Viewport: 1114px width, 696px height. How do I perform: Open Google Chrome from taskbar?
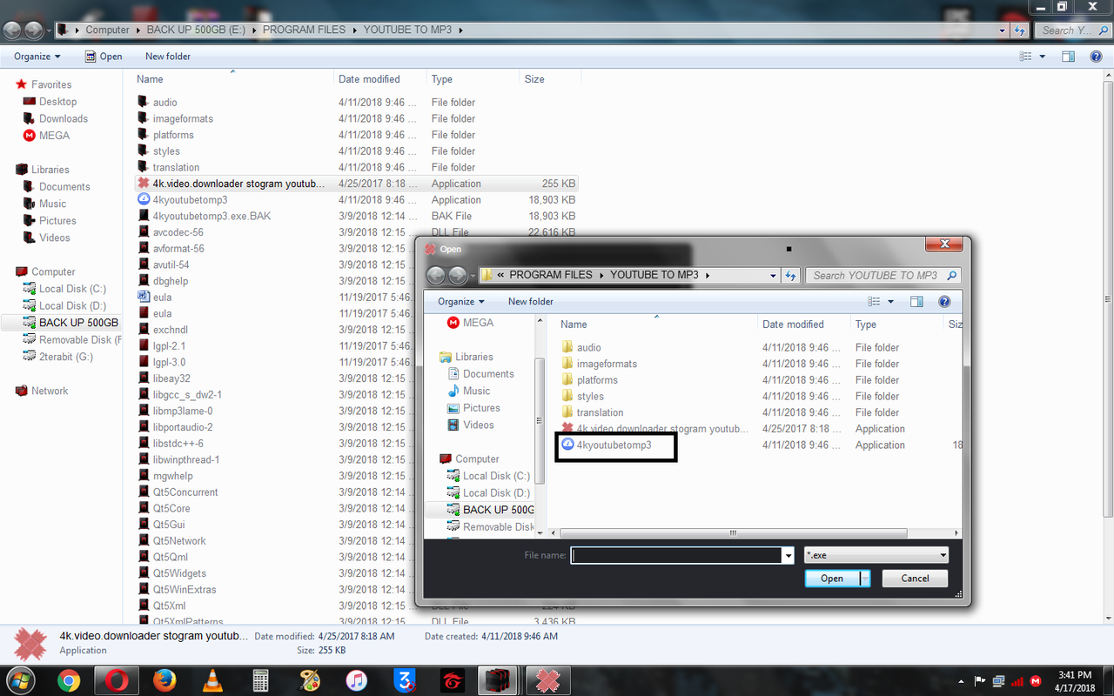69,680
